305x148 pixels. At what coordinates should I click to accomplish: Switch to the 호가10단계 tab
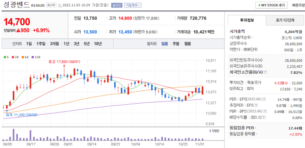285,20
